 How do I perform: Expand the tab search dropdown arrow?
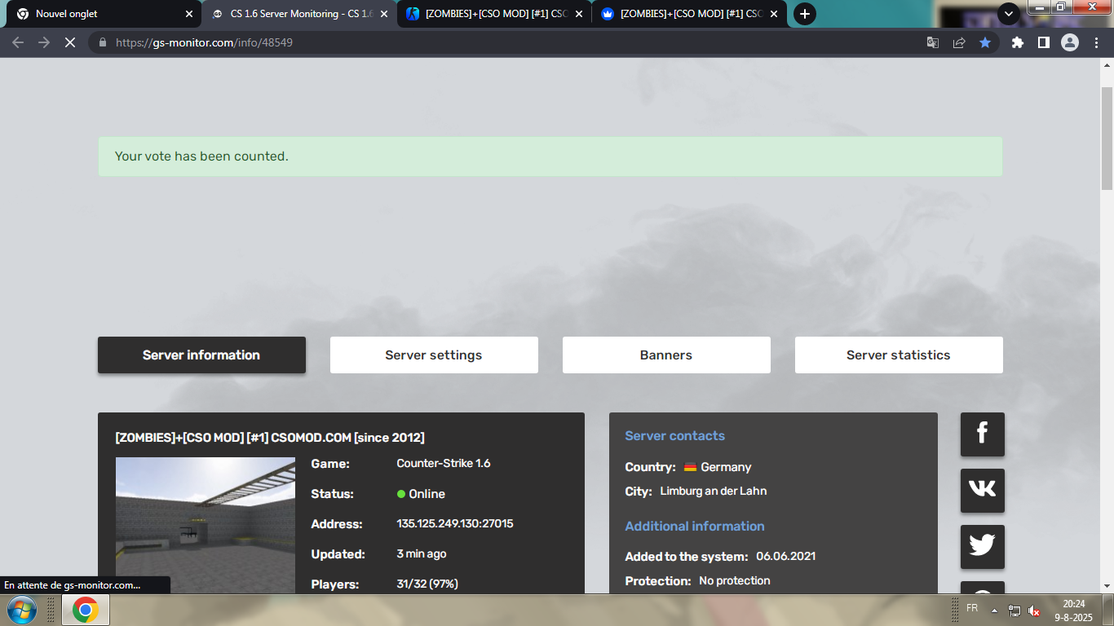point(1009,14)
